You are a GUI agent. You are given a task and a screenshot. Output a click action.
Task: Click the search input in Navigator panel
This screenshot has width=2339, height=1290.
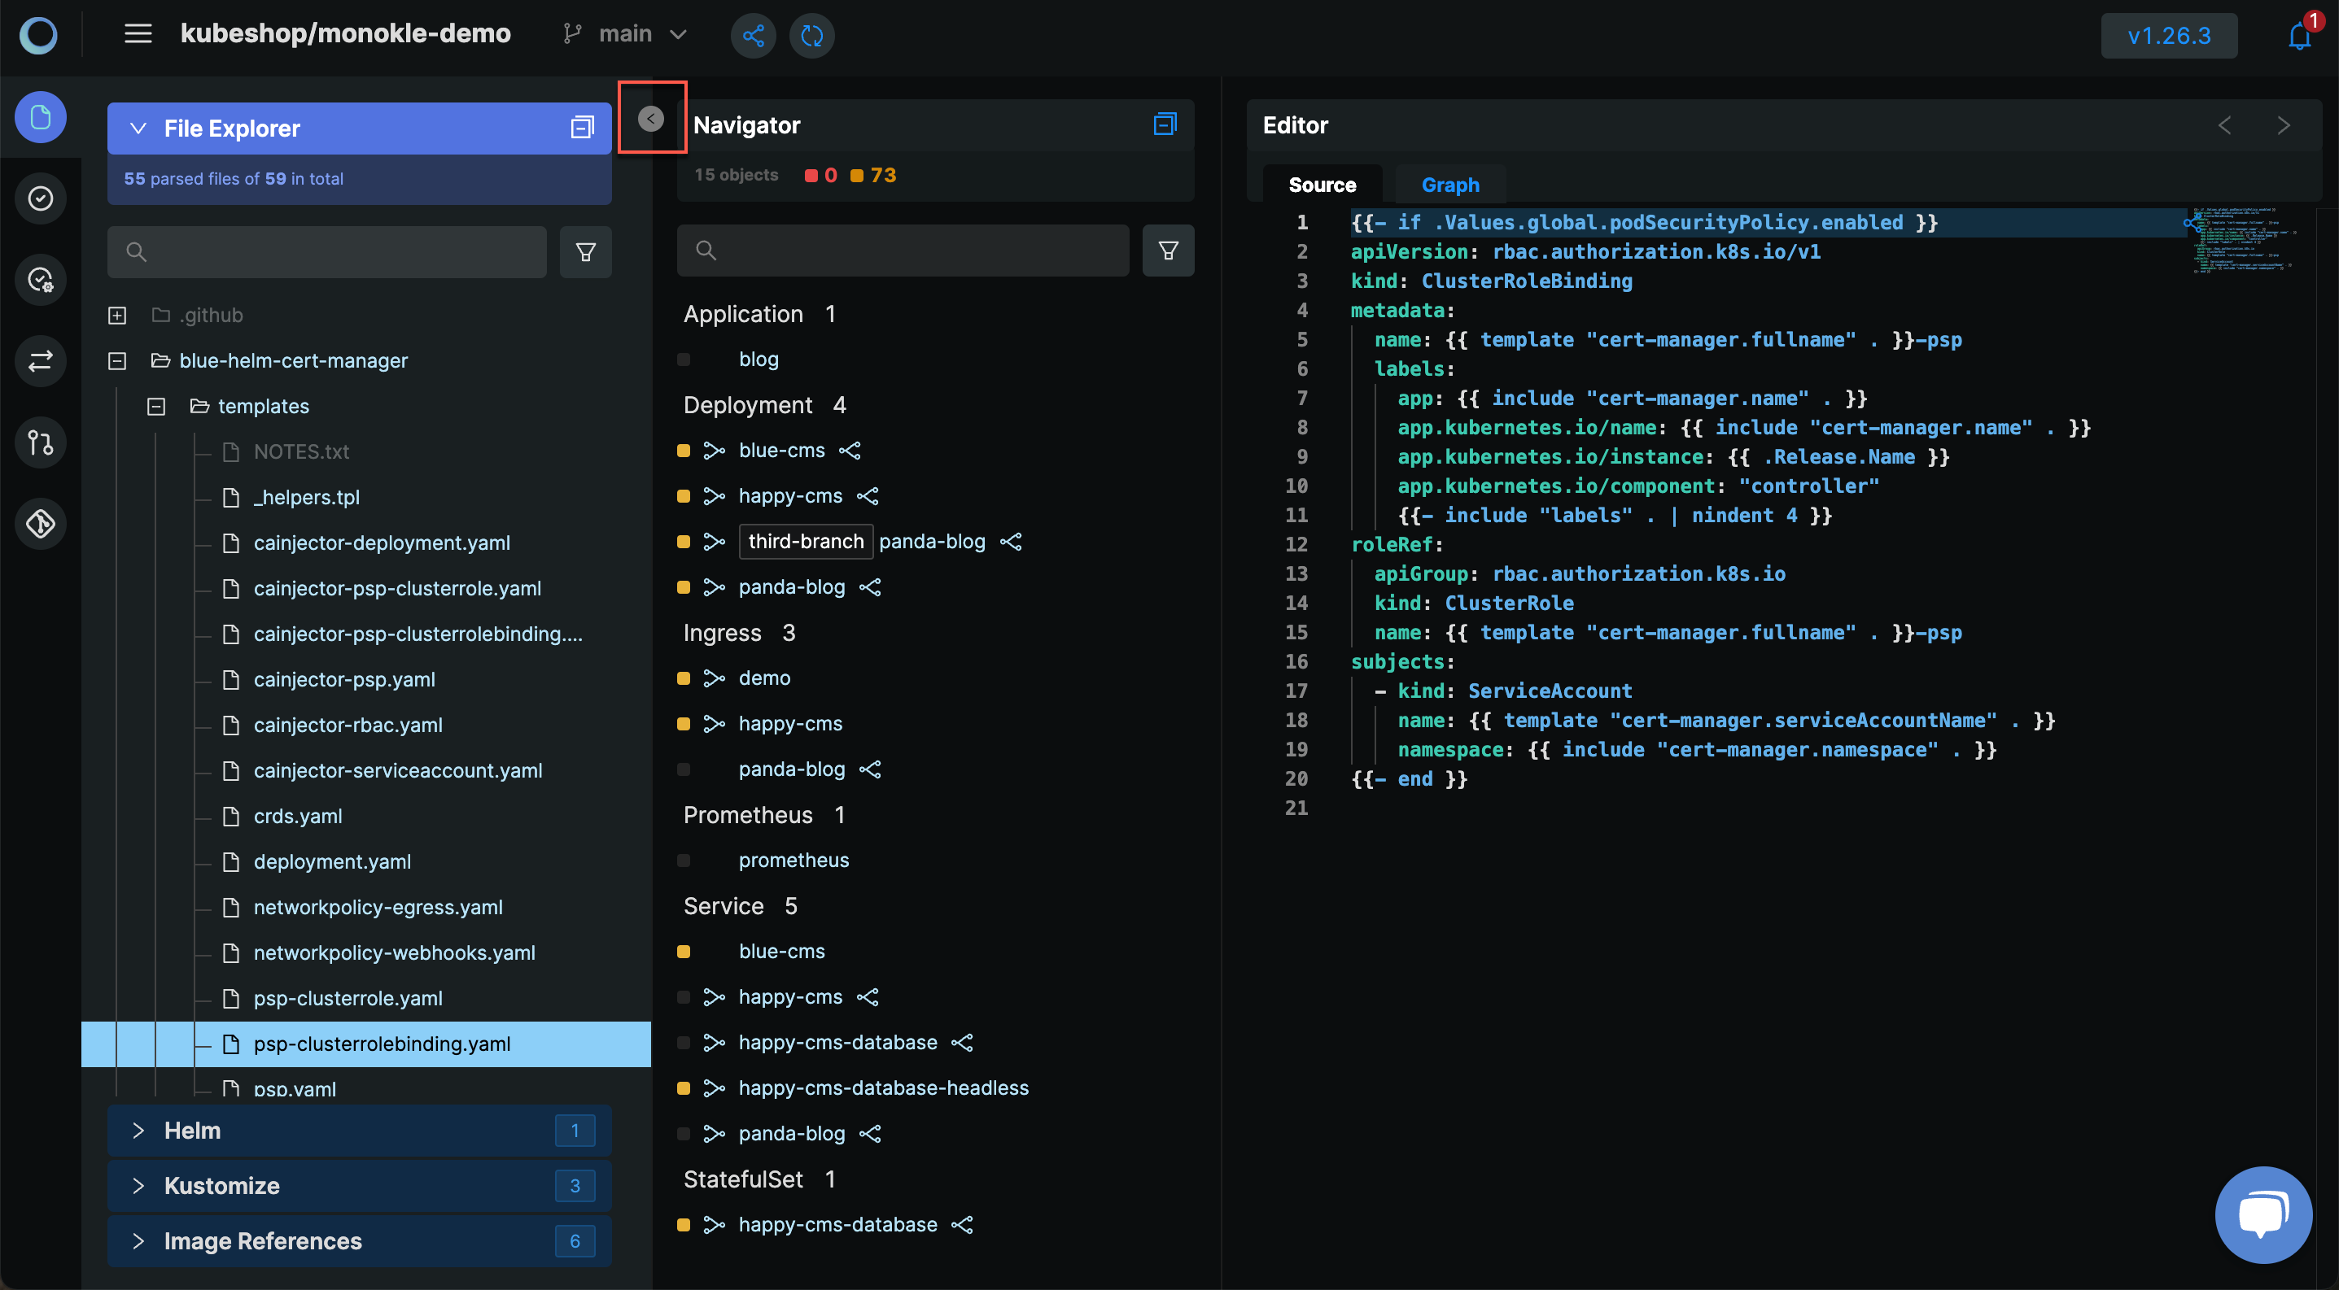point(903,250)
